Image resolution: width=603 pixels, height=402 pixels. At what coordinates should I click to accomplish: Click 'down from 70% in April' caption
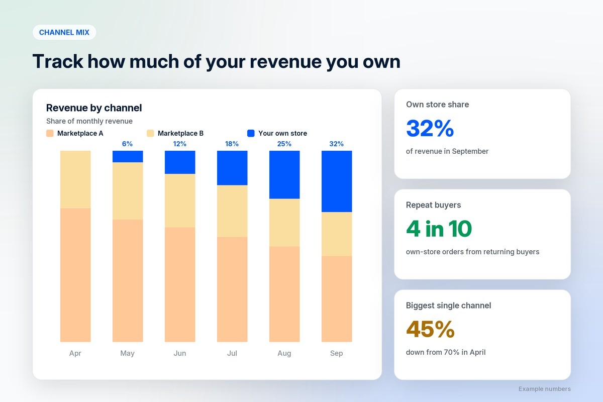[446, 352]
